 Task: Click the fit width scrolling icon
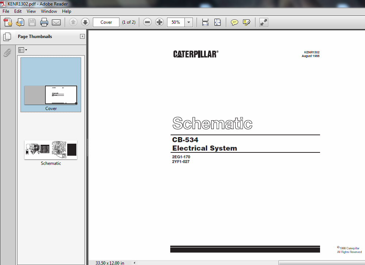click(x=205, y=22)
